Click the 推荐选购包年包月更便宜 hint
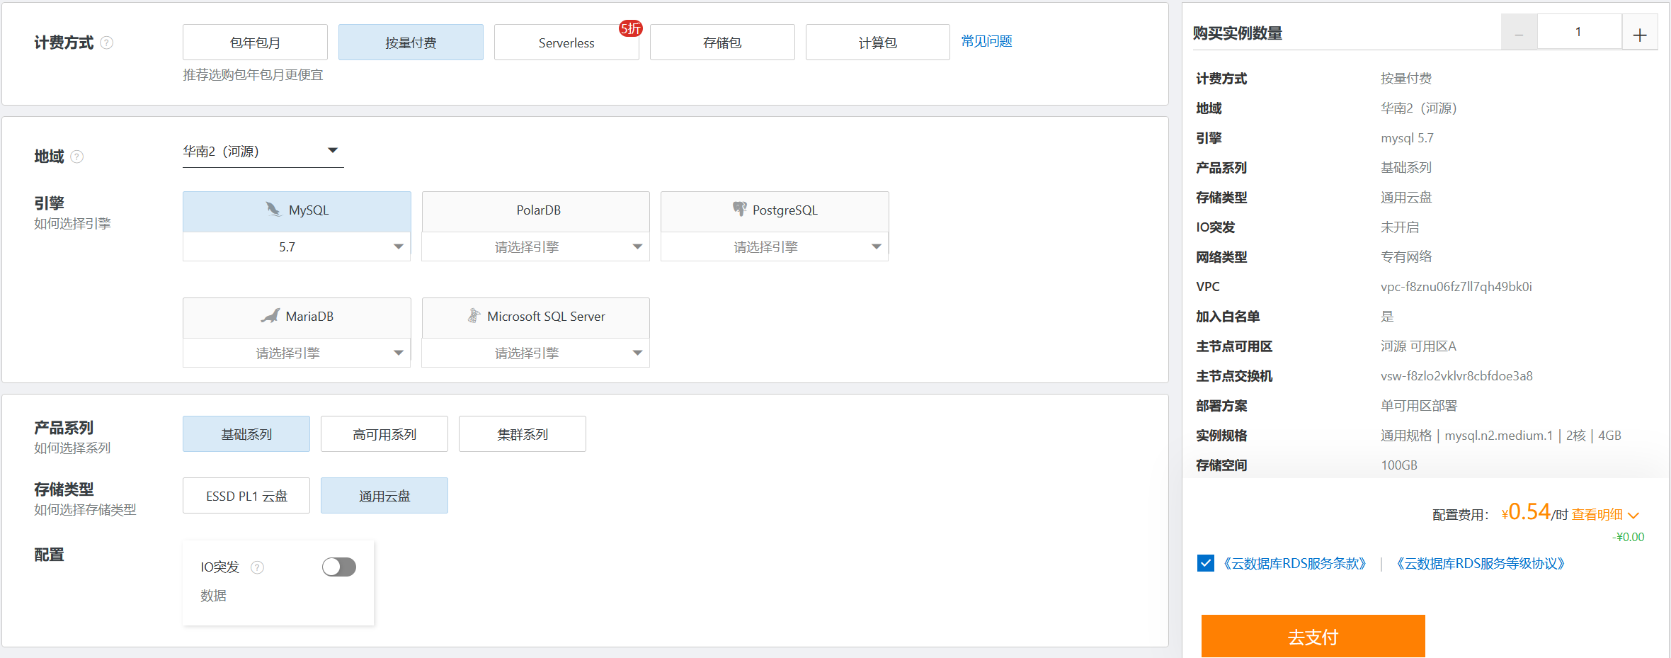 (253, 75)
